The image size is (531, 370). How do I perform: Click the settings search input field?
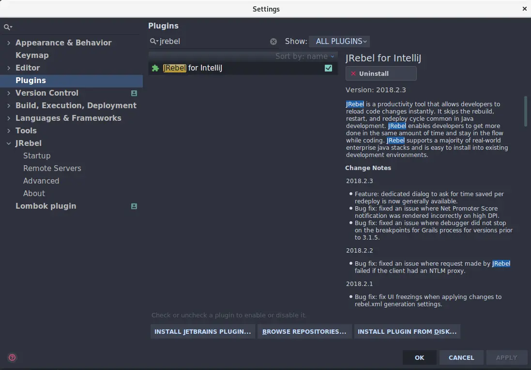pos(71,27)
